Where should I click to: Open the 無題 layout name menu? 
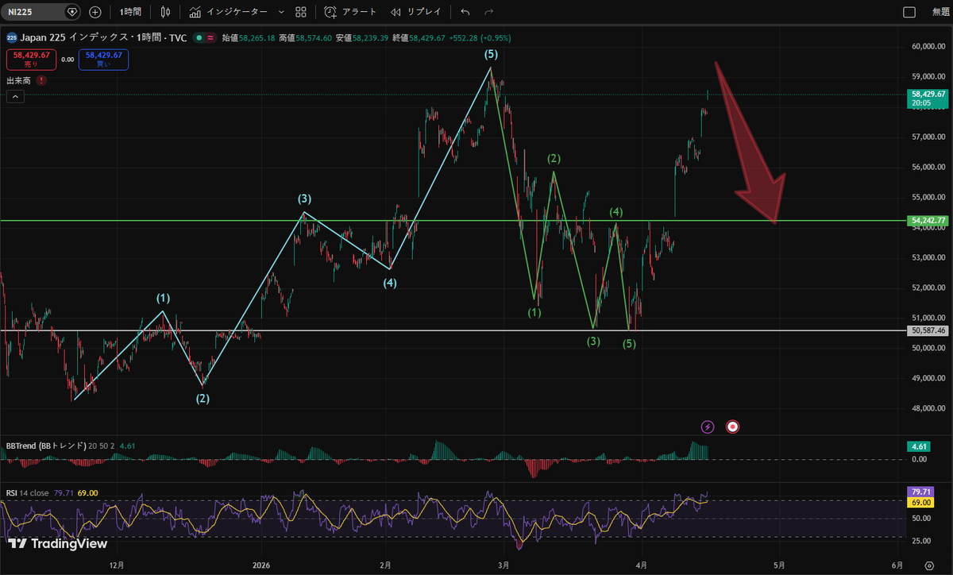[x=940, y=12]
